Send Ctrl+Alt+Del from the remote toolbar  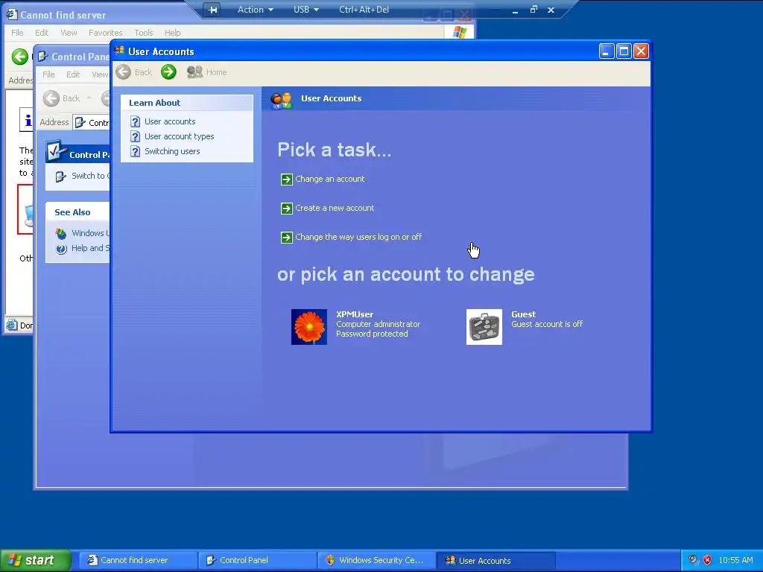(364, 10)
